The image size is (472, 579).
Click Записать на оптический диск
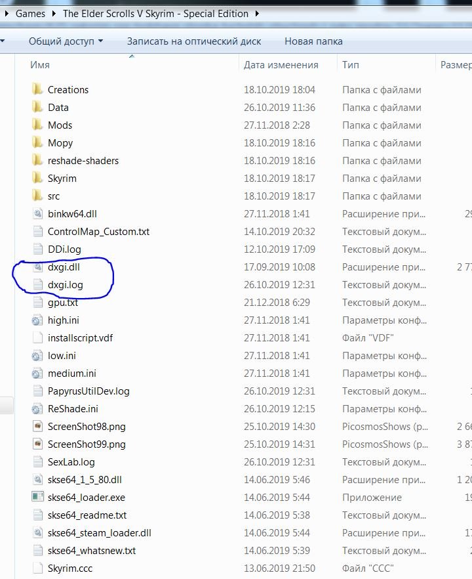(x=194, y=41)
